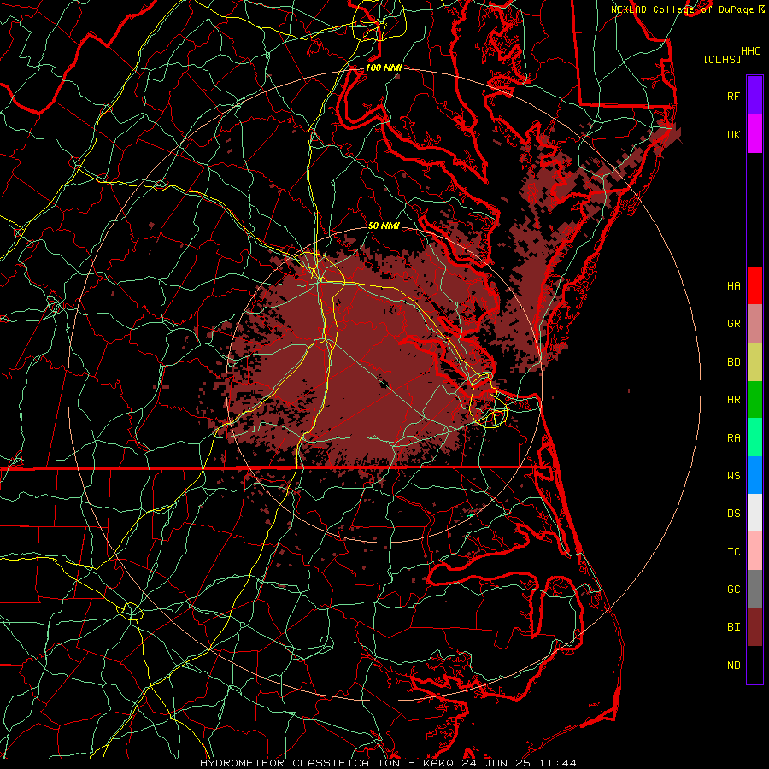Viewport: 769px width, 769px height.
Task: Click the ND legend label
Action: pyautogui.click(x=734, y=666)
